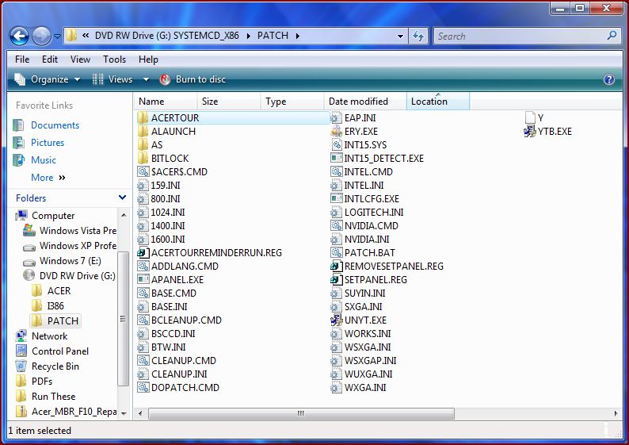This screenshot has height=445, width=629.
Task: Select Network in the folder tree
Action: click(x=42, y=336)
